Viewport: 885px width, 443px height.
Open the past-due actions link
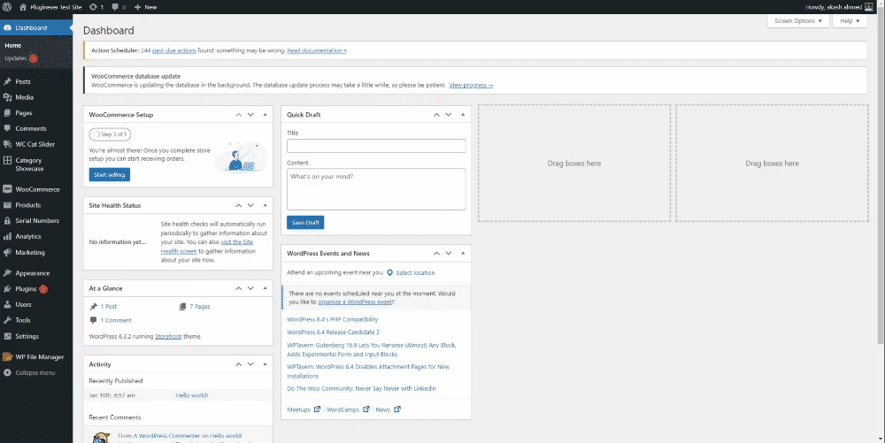(173, 50)
